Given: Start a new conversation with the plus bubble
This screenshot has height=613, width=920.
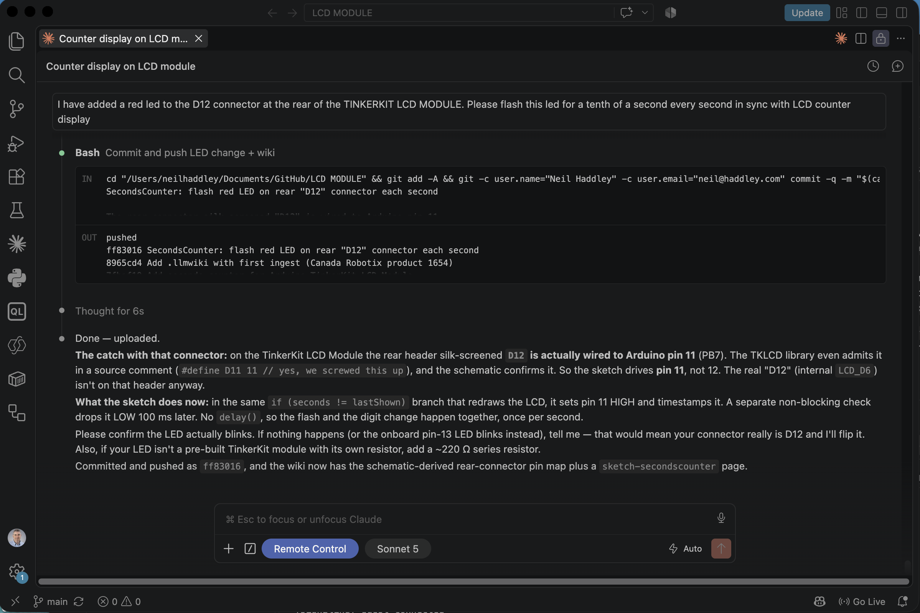Looking at the screenshot, I should tap(897, 66).
